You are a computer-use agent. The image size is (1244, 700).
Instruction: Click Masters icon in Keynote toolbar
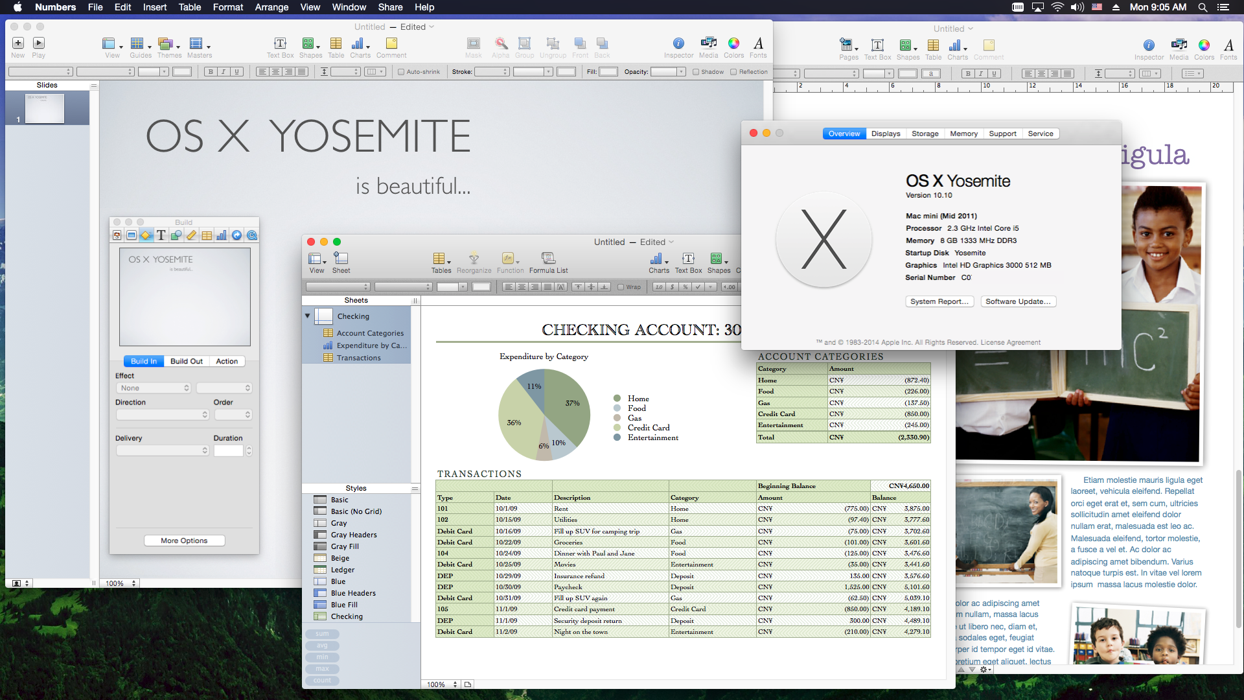click(x=197, y=44)
